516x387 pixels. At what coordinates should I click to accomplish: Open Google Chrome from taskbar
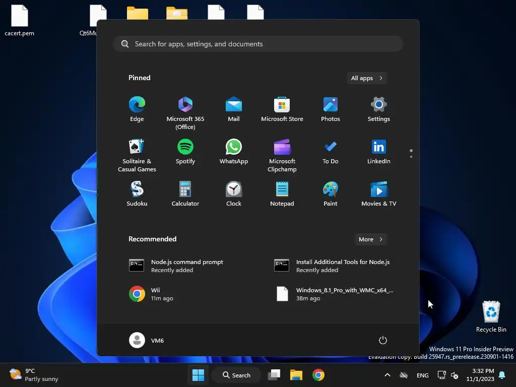pos(318,375)
